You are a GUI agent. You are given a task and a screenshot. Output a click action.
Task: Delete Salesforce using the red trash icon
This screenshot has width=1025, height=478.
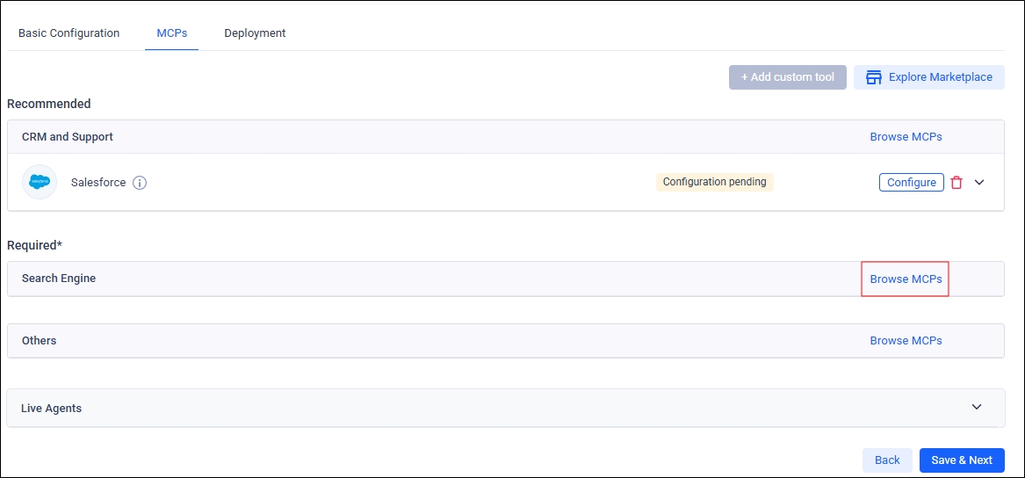click(956, 183)
